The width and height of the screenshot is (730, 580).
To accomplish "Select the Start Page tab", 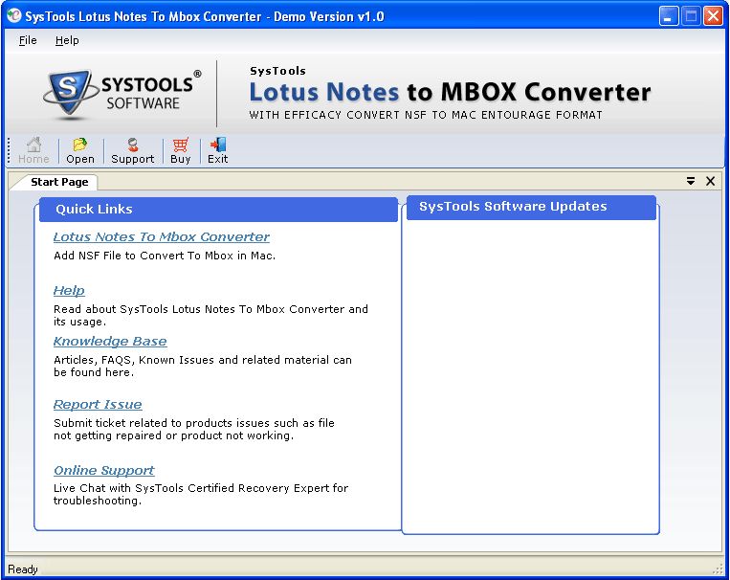I will coord(59,182).
